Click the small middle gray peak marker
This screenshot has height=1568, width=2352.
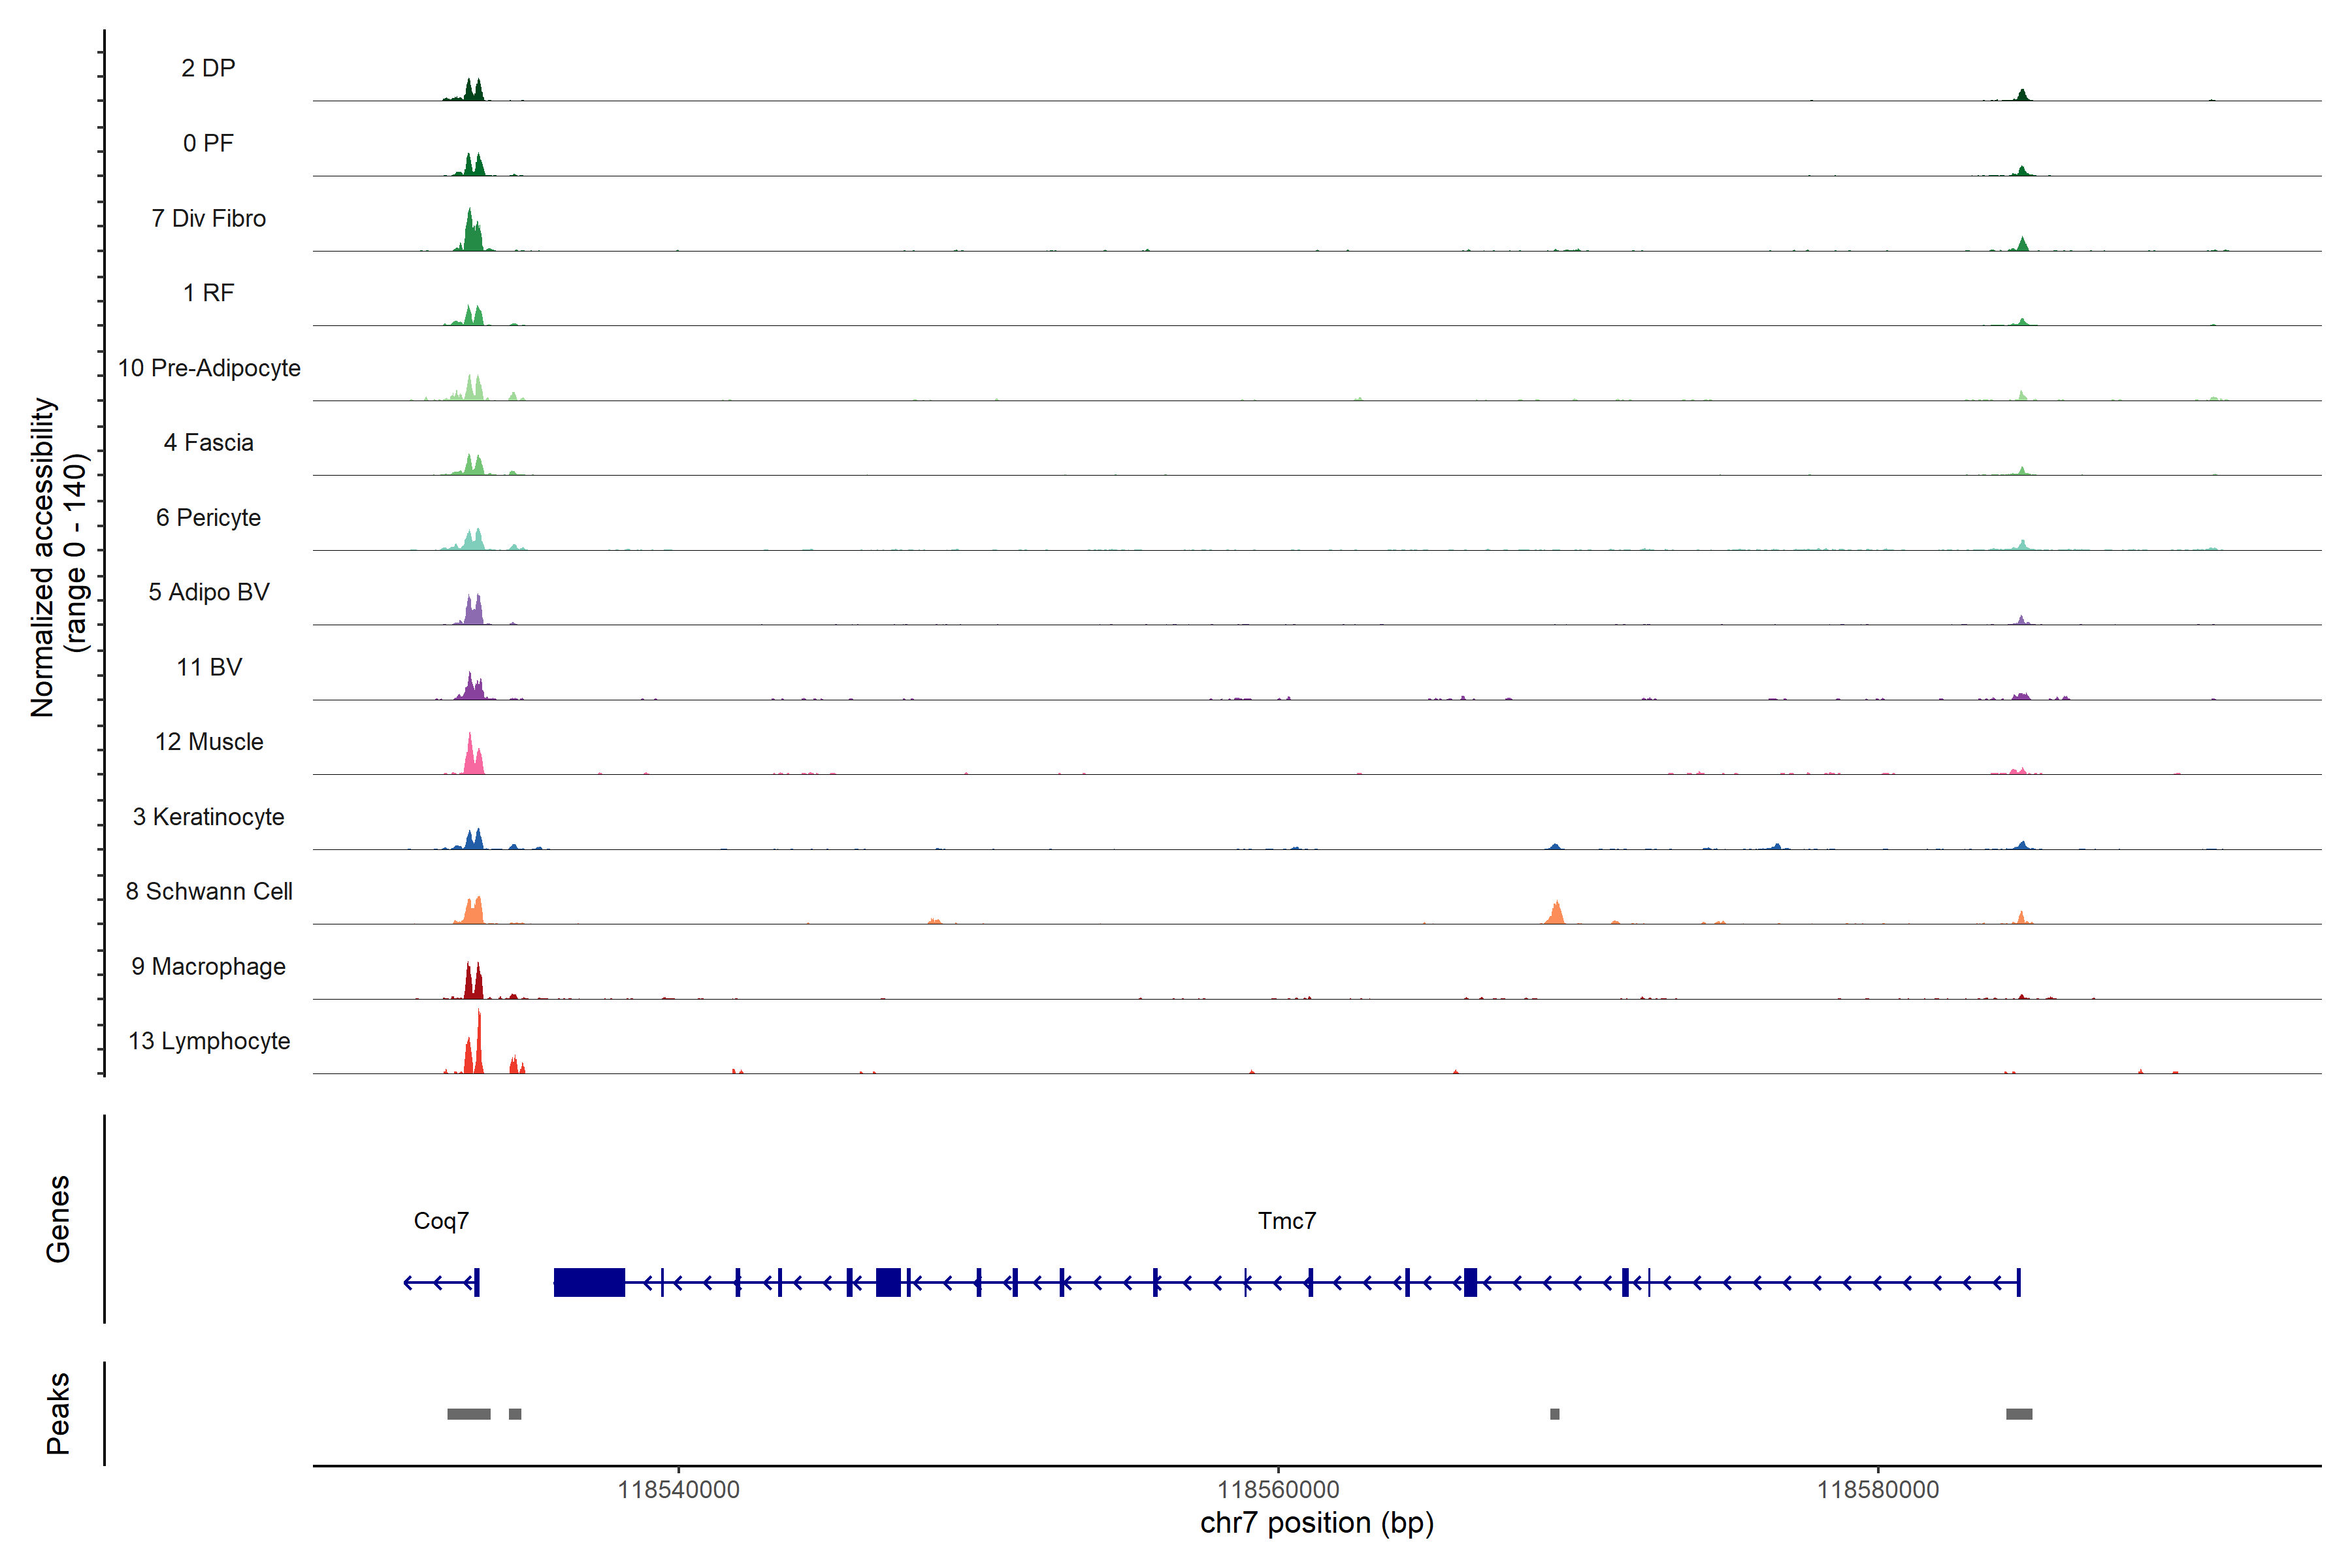coord(1554,1414)
